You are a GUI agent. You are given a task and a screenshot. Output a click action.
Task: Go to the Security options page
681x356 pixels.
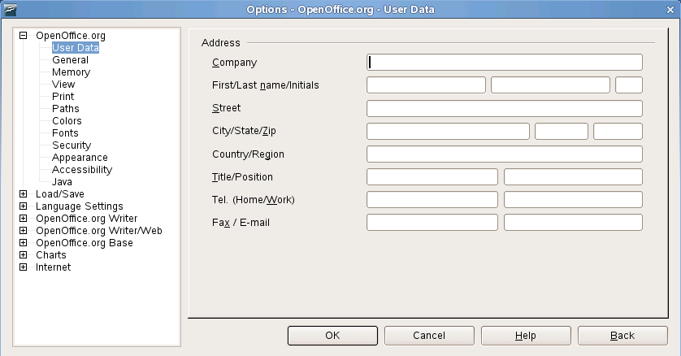pyautogui.click(x=72, y=145)
